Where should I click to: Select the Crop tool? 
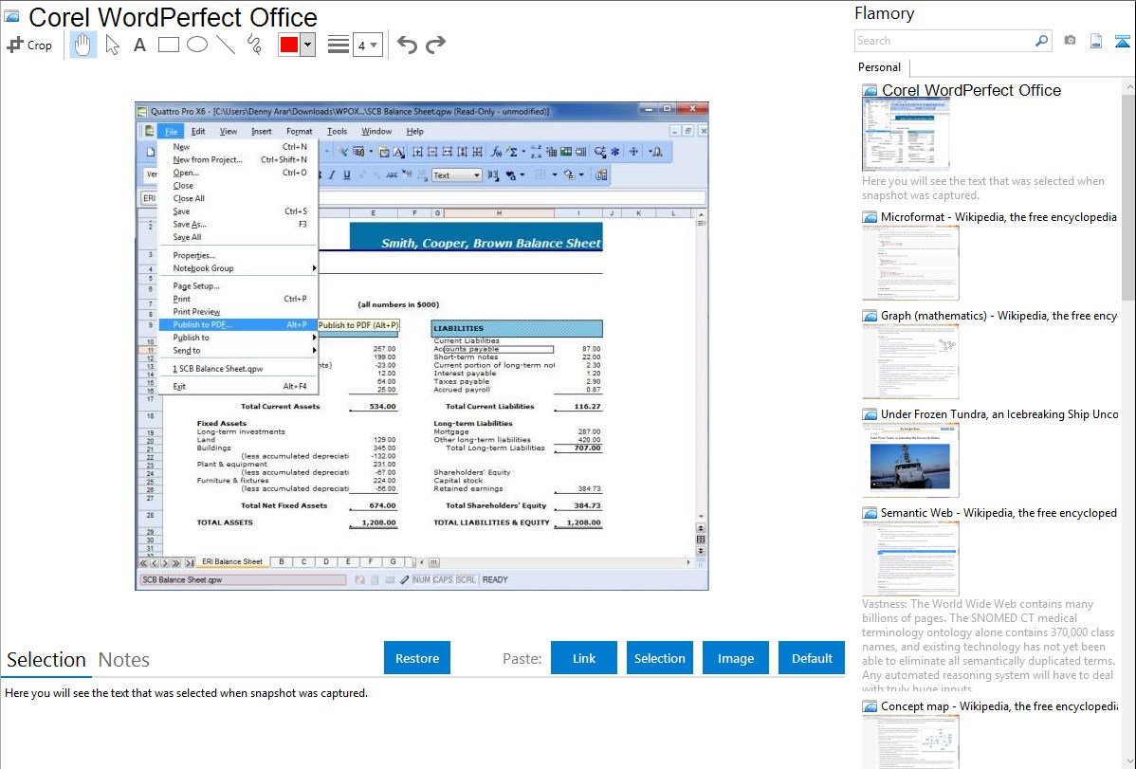tap(29, 45)
